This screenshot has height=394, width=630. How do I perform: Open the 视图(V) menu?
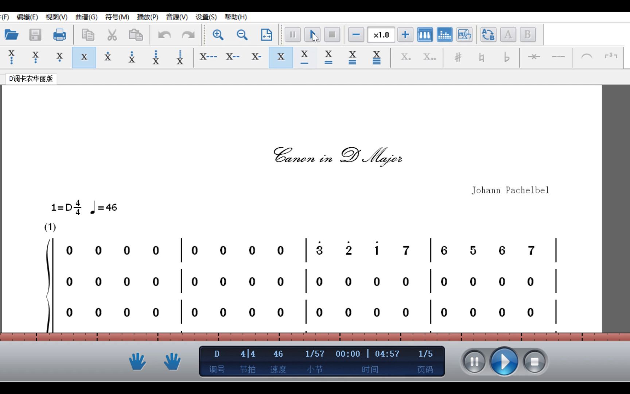pos(57,17)
